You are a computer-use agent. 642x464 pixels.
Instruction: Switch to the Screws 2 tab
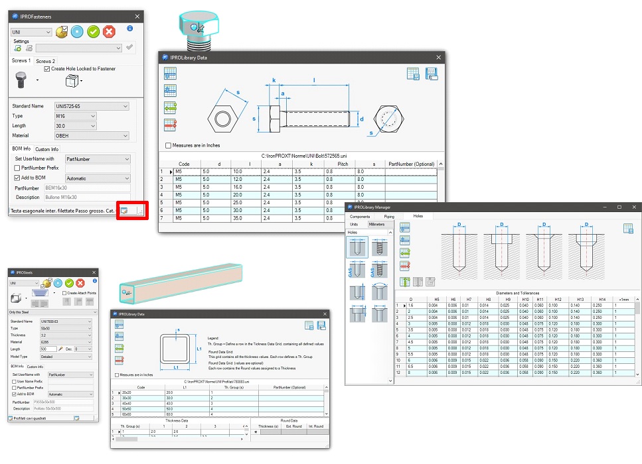(x=45, y=62)
